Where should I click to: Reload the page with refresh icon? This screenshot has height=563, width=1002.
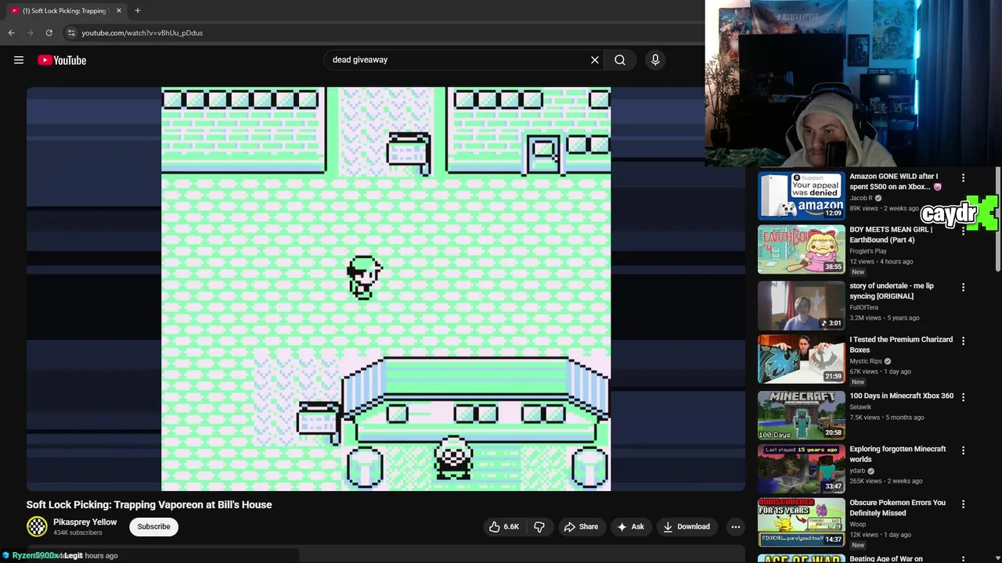click(49, 33)
